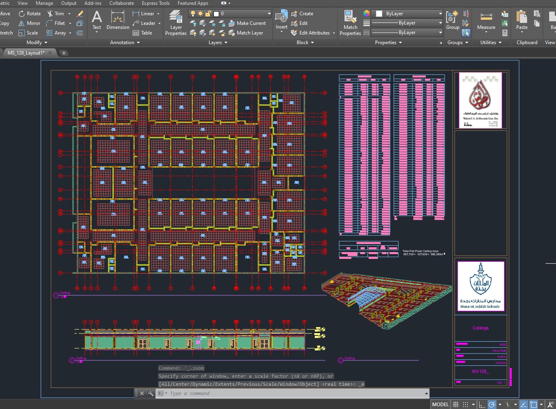This screenshot has width=556, height=409.
Task: Open the Express Tools ribbon tab
Action: tap(156, 3)
